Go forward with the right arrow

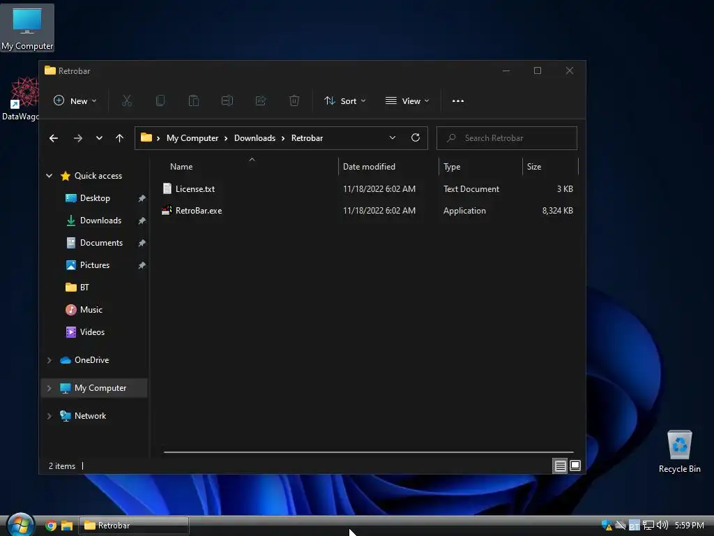click(78, 138)
